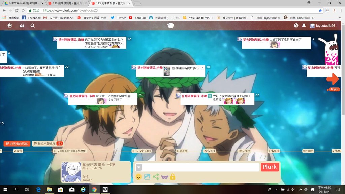Open reply count 12 on plurk
Screen dimensions: 345x194
point(129,39)
